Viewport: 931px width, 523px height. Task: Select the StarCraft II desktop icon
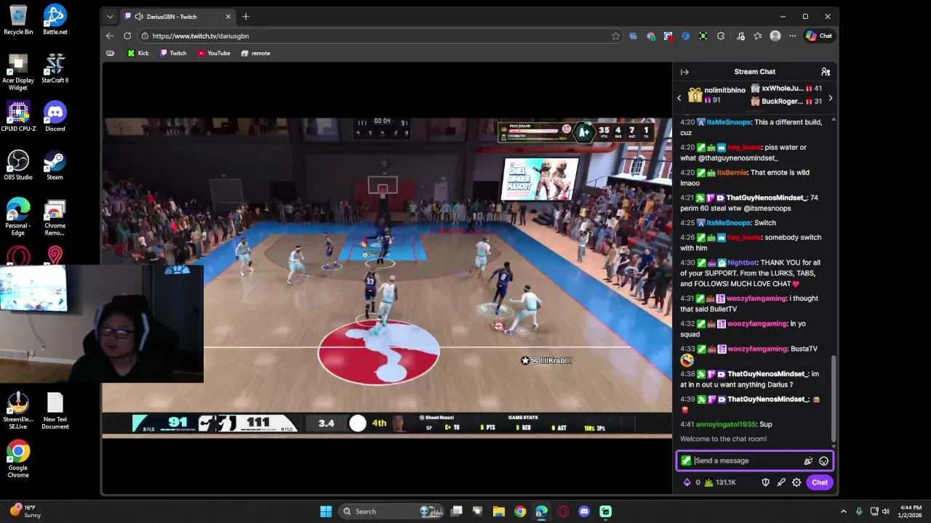pyautogui.click(x=55, y=68)
